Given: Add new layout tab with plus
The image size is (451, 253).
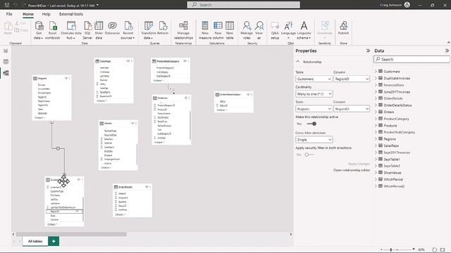Looking at the screenshot, I should pyautogui.click(x=54, y=241).
